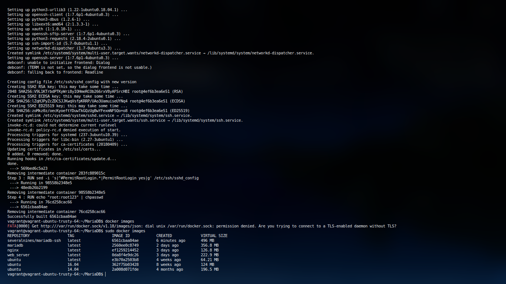Select image ID 2560ee0c8749

coord(125,246)
